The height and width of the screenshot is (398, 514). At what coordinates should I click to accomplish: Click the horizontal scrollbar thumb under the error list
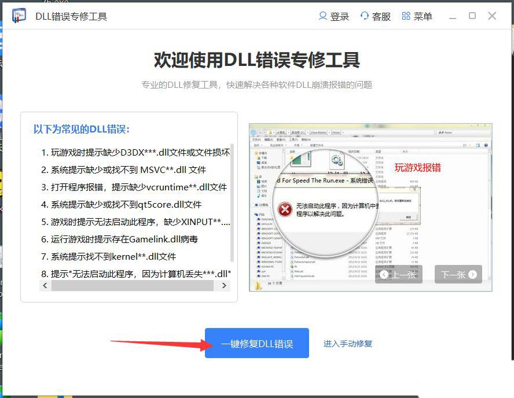132,286
